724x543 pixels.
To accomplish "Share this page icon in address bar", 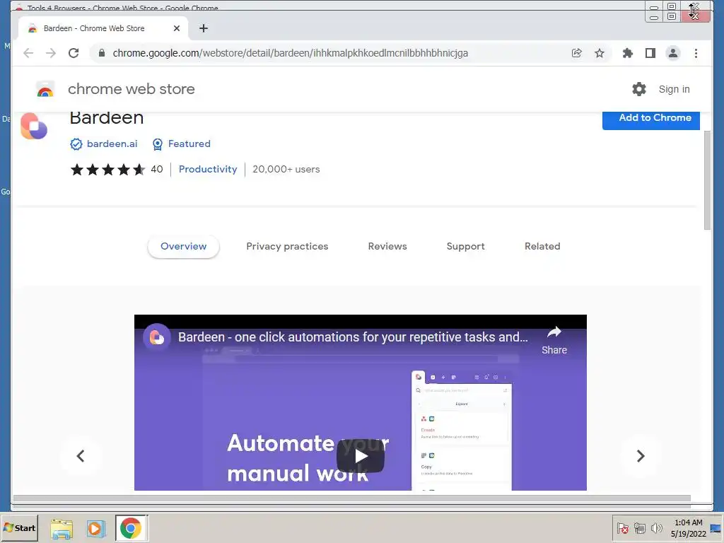I will pos(577,53).
